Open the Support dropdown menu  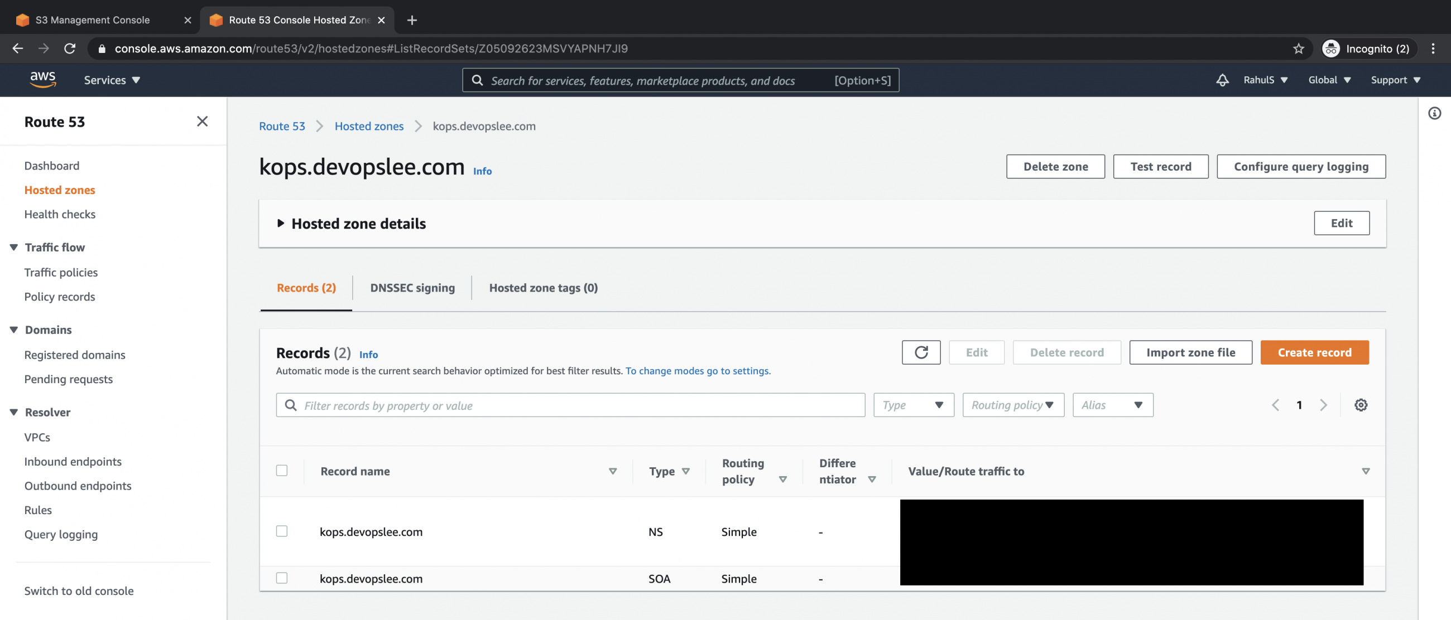(x=1395, y=80)
